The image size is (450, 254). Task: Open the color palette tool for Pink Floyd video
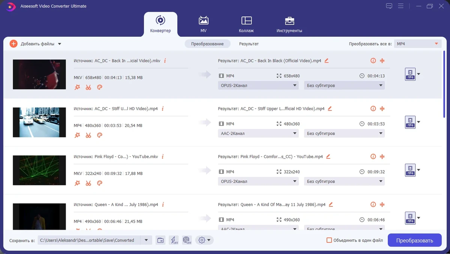(100, 183)
